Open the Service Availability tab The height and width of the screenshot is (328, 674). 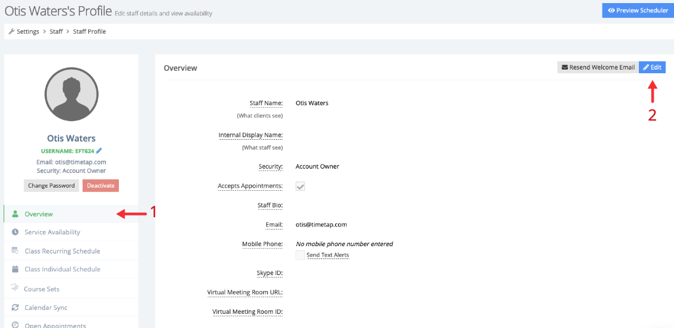[52, 232]
